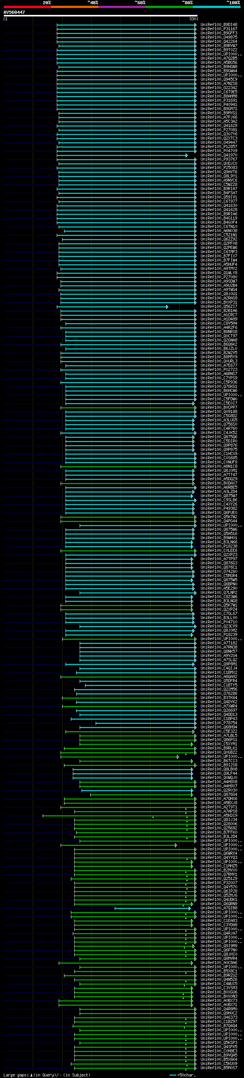Select the UniRef100_C0LEE6 label
The height and width of the screenshot is (1078, 244).
pos(219,551)
